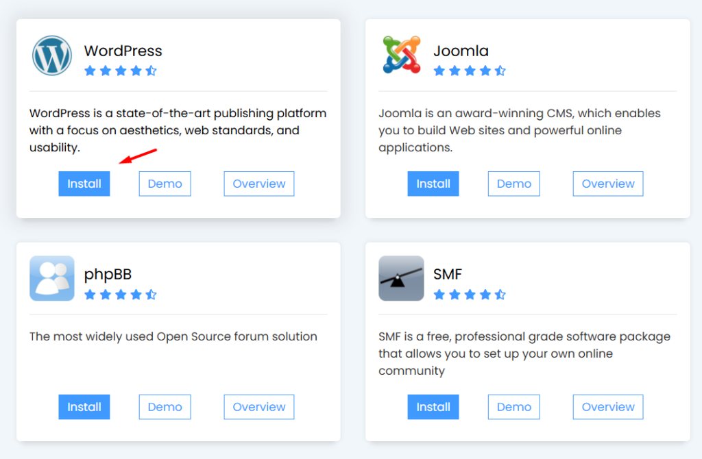Click phpBB star rating
The height and width of the screenshot is (459, 702).
coord(121,295)
